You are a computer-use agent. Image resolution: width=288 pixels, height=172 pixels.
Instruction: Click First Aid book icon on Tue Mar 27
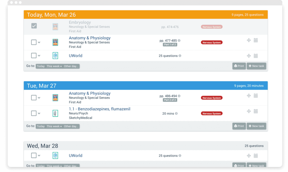[55, 98]
